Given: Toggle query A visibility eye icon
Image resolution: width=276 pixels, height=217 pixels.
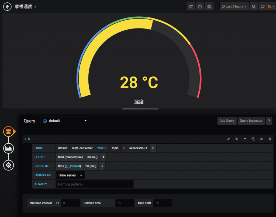Looking at the screenshot, I should pyautogui.click(x=261, y=139).
